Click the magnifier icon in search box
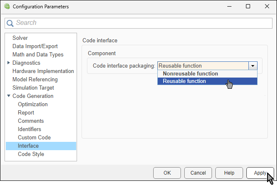Image resolution: width=277 pixels, height=185 pixels. [10, 23]
